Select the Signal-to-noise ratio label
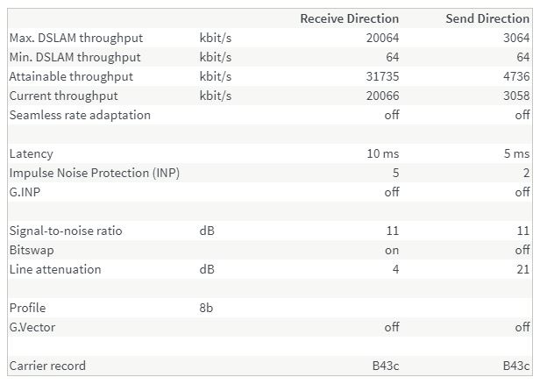540x384 pixels. coord(66,231)
